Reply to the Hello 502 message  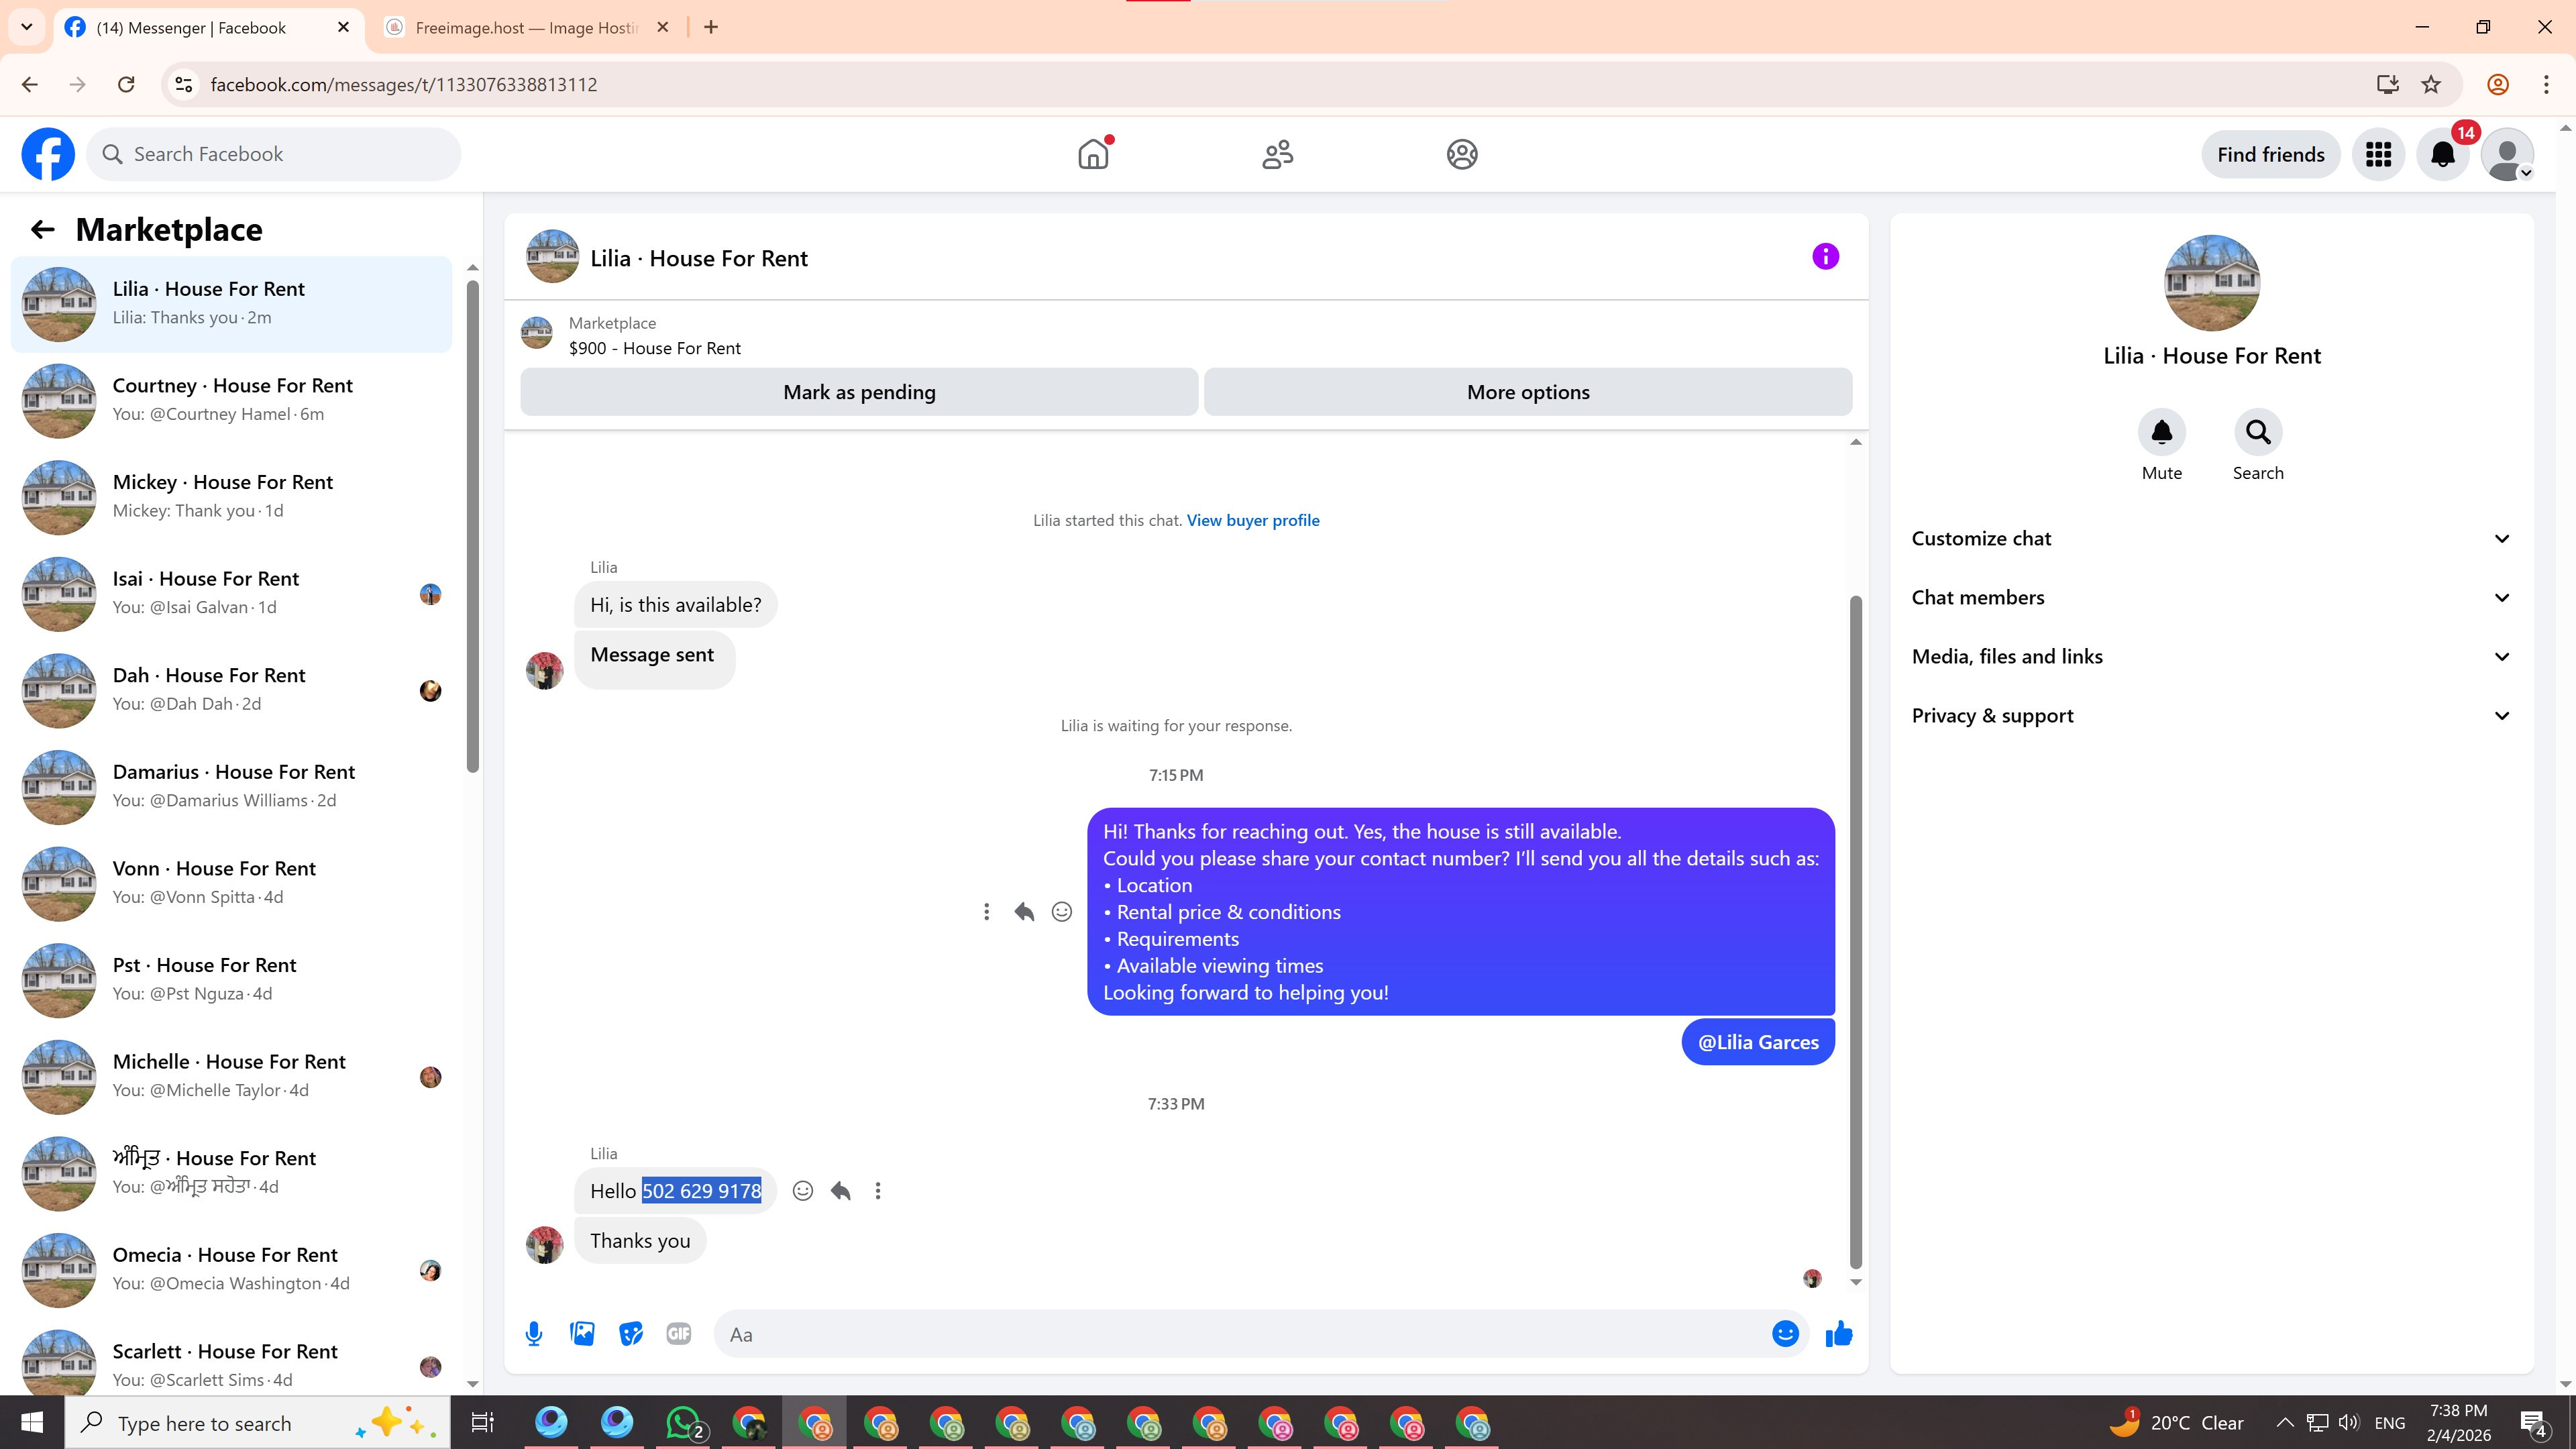[x=840, y=1191]
